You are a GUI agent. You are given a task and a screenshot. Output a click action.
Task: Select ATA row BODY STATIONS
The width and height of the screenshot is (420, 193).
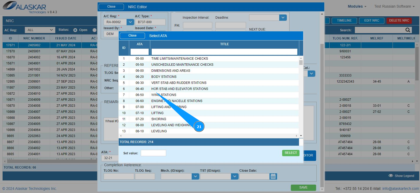209,77
